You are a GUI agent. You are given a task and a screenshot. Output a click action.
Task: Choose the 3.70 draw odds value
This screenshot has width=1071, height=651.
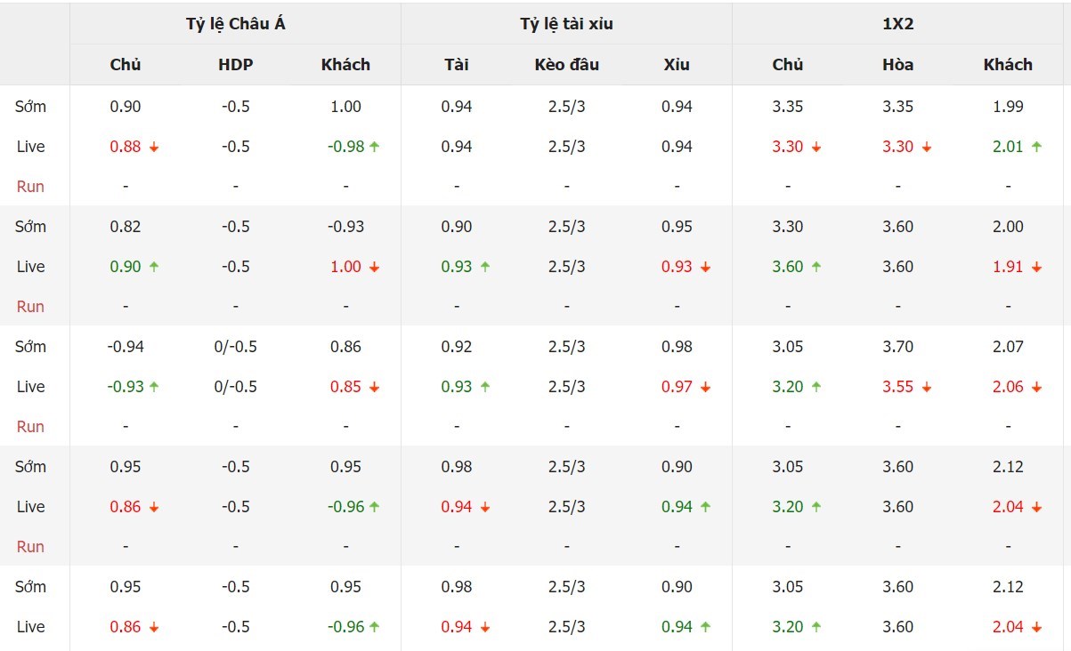(x=897, y=347)
